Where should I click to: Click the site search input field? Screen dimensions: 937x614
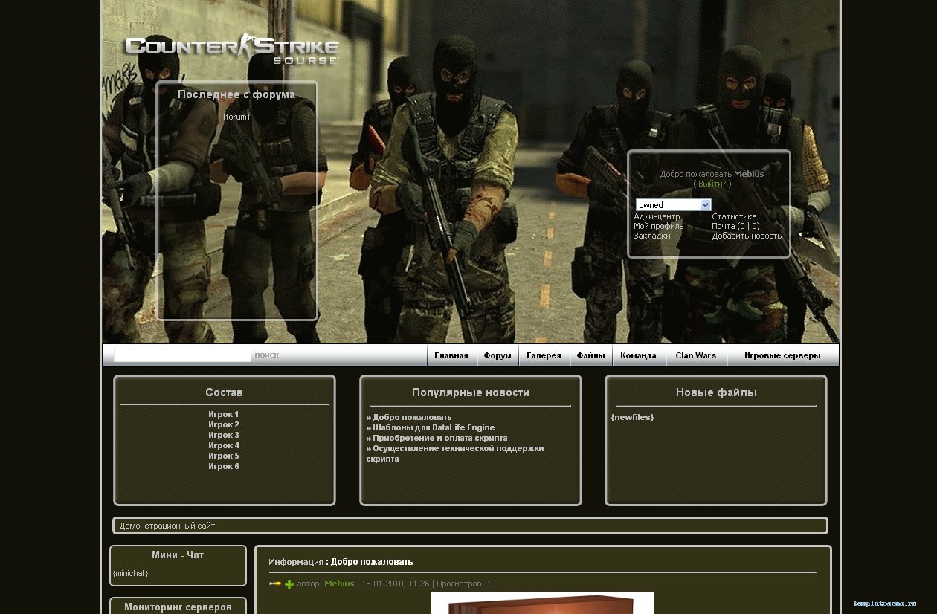click(x=182, y=355)
